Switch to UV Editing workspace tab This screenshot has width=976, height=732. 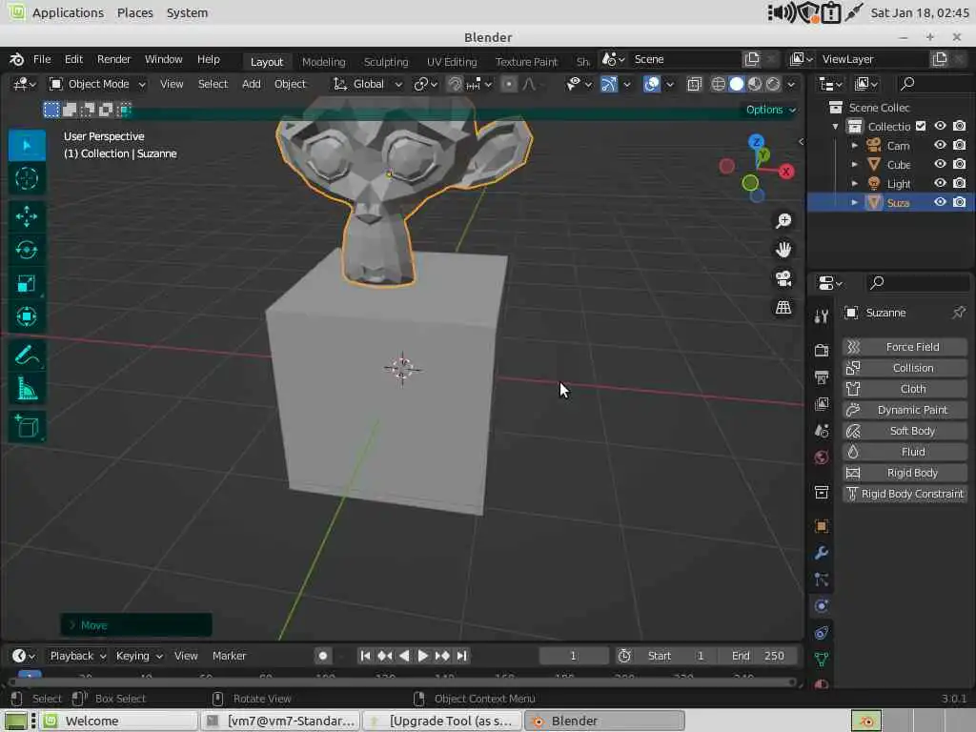click(x=451, y=62)
